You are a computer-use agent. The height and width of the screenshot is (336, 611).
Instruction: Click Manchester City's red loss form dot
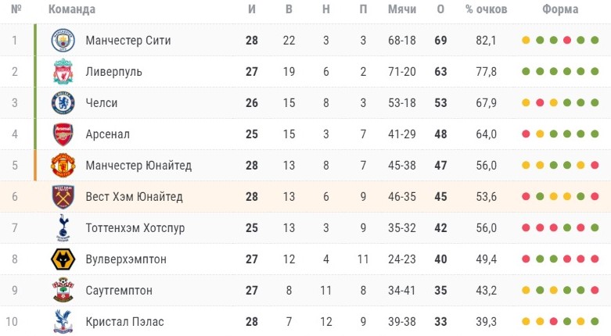567,40
